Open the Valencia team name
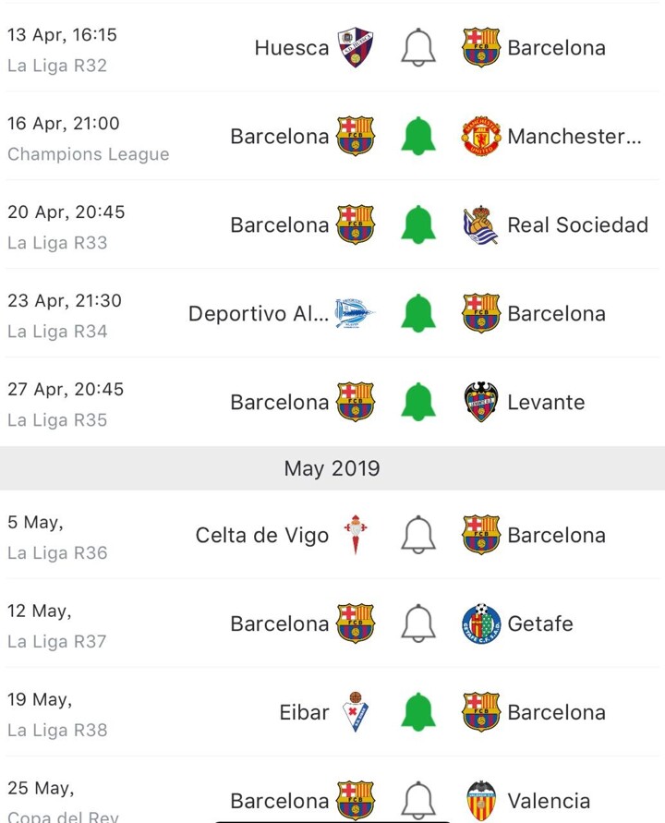Screen dimensions: 665x823 coord(548,801)
